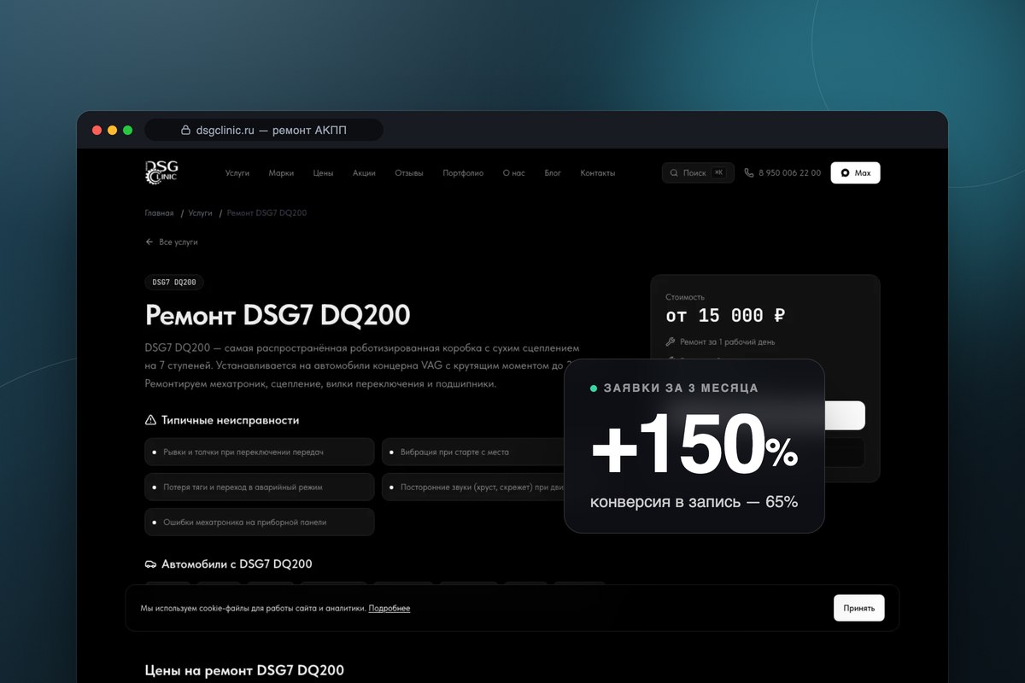The image size is (1025, 683).
Task: Click the '+150%' statistic card
Action: pyautogui.click(x=694, y=446)
